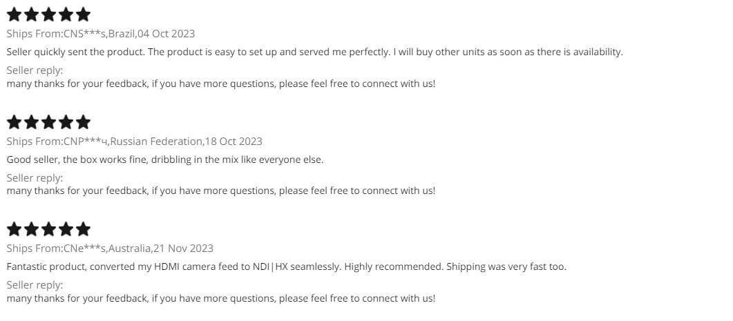Click fifth star of the Brazil review rating

pyautogui.click(x=83, y=14)
